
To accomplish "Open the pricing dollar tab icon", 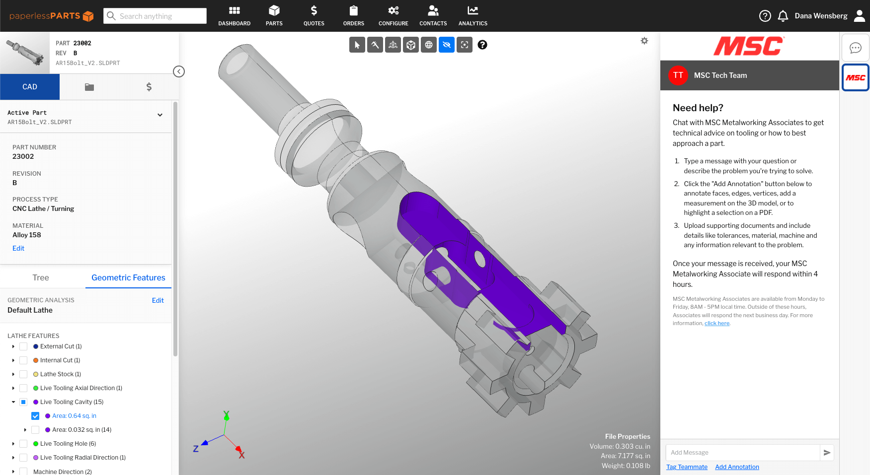I will point(149,87).
